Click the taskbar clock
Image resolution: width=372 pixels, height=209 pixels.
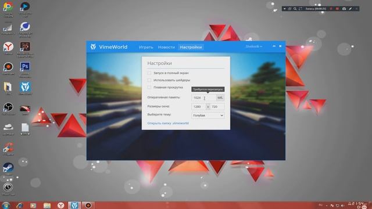[357, 205]
